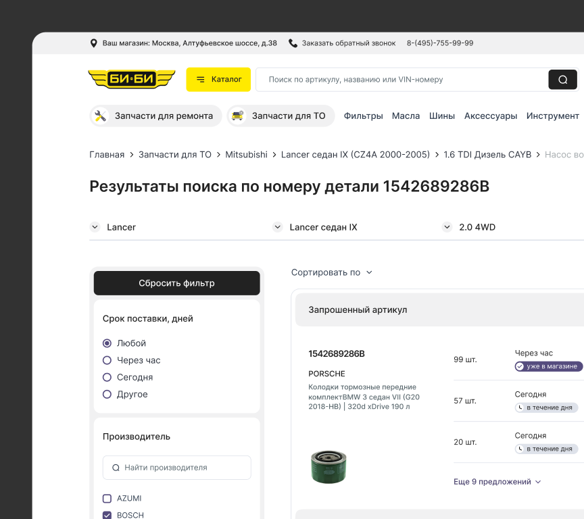Select the 'Сегодня' delivery radio button
This screenshot has height=519, width=584.
(x=107, y=377)
